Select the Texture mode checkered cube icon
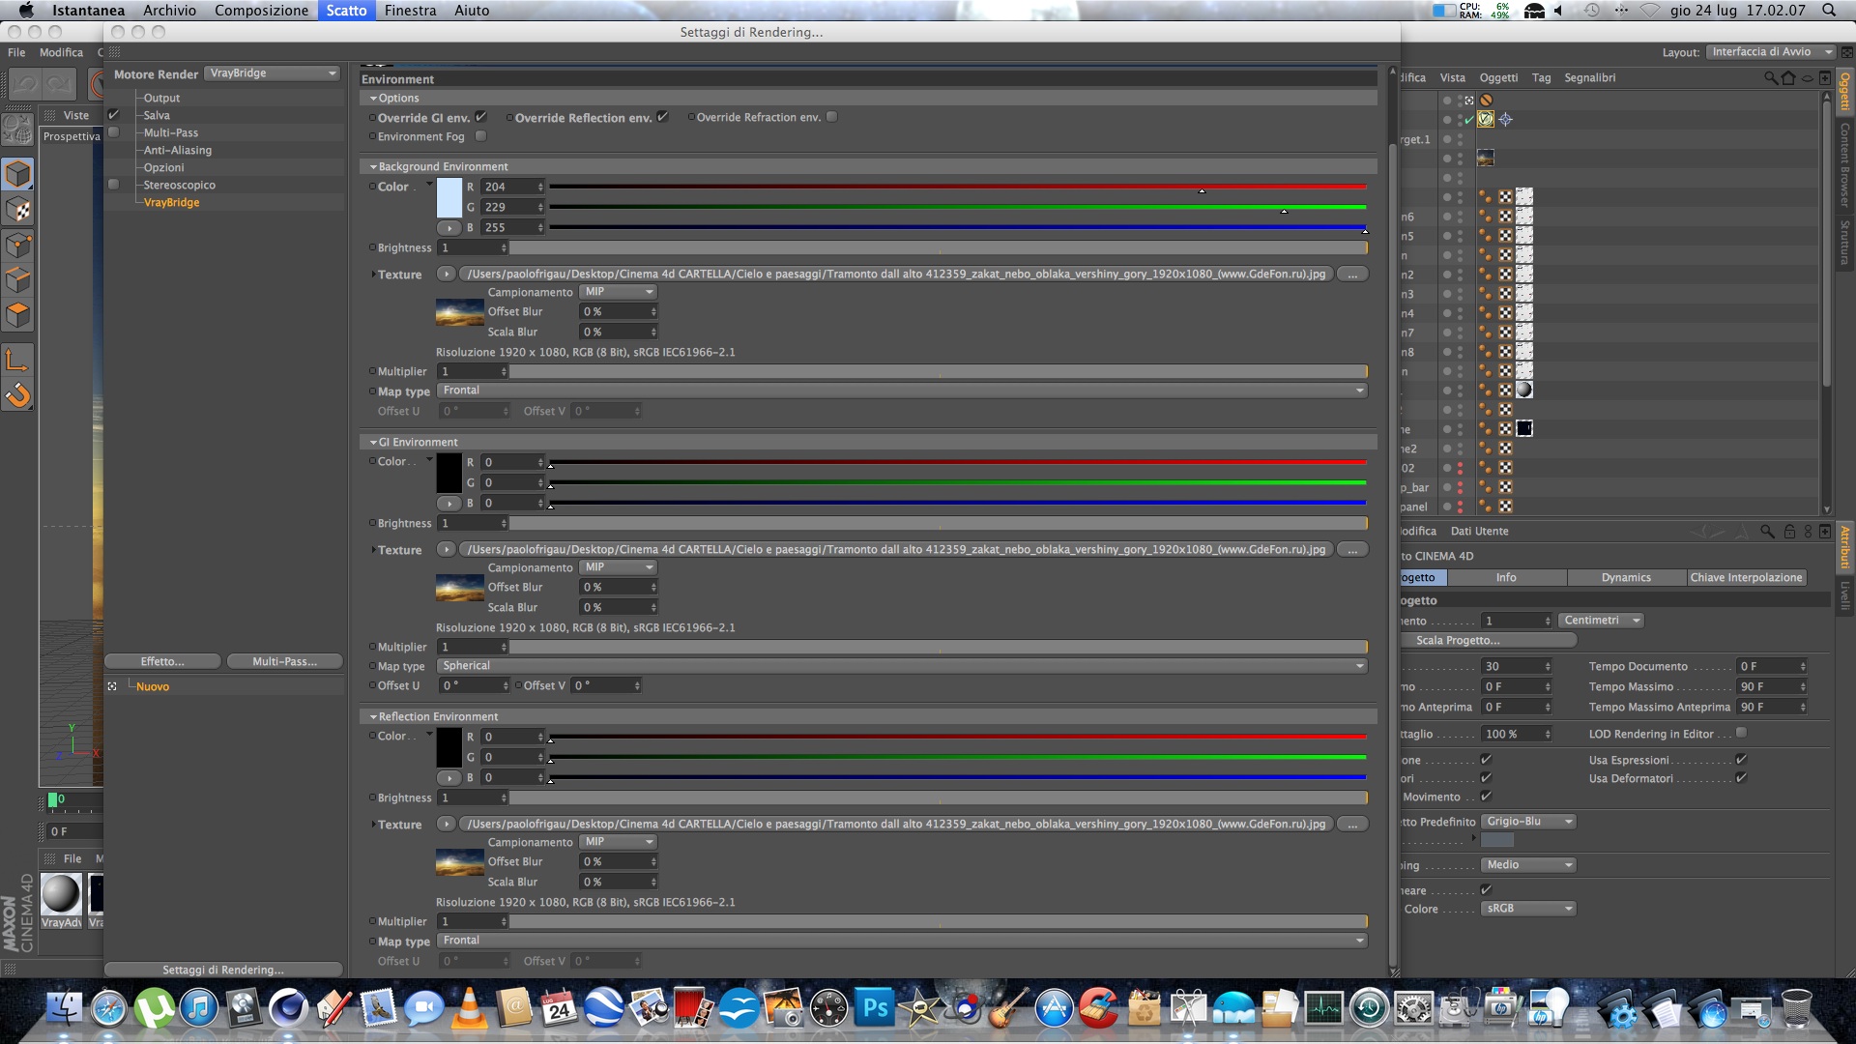The image size is (1856, 1044). coord(17,210)
